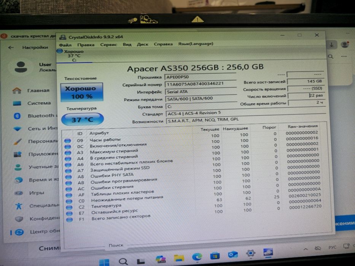Click the Всего хост-записей 145 GB field
The width and height of the screenshot is (355, 266).
306,81
